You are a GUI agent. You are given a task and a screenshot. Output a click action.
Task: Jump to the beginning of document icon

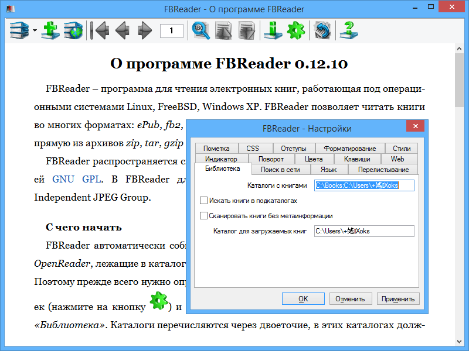(x=100, y=30)
